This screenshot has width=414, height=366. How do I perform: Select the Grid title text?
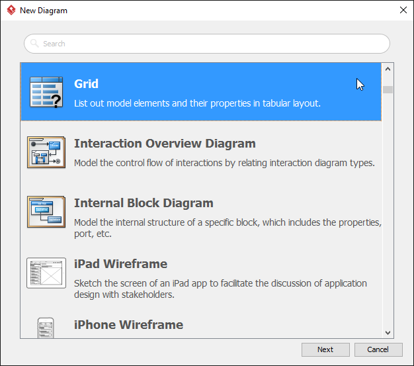point(86,84)
